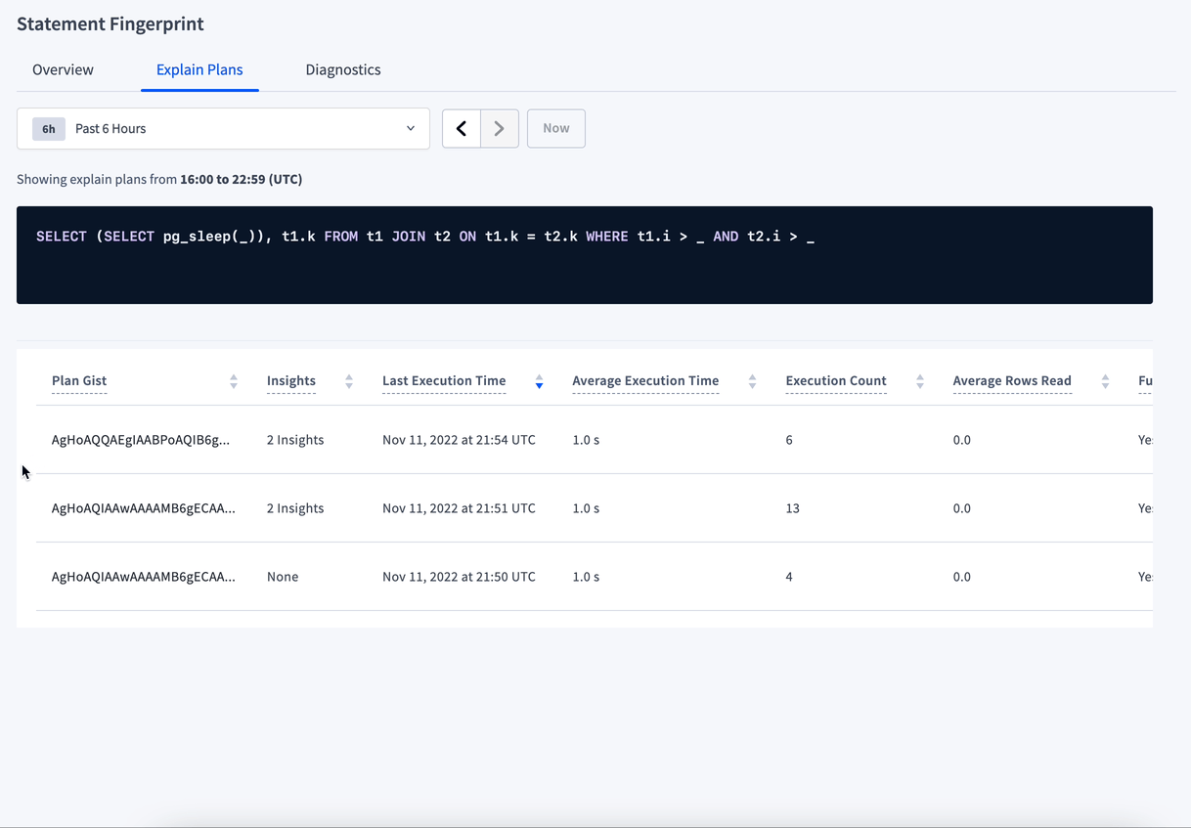The height and width of the screenshot is (828, 1191).
Task: Sort table using Insights sort icon
Action: pyautogui.click(x=349, y=381)
